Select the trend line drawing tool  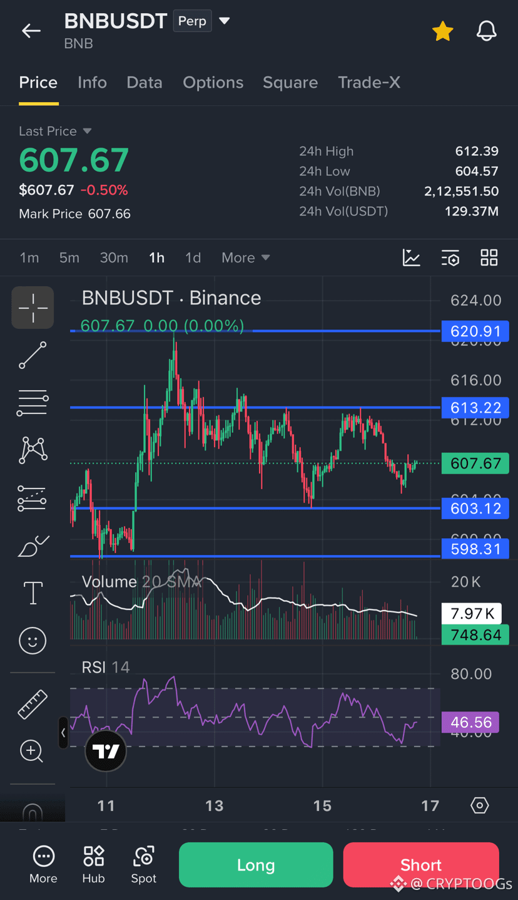pyautogui.click(x=33, y=355)
